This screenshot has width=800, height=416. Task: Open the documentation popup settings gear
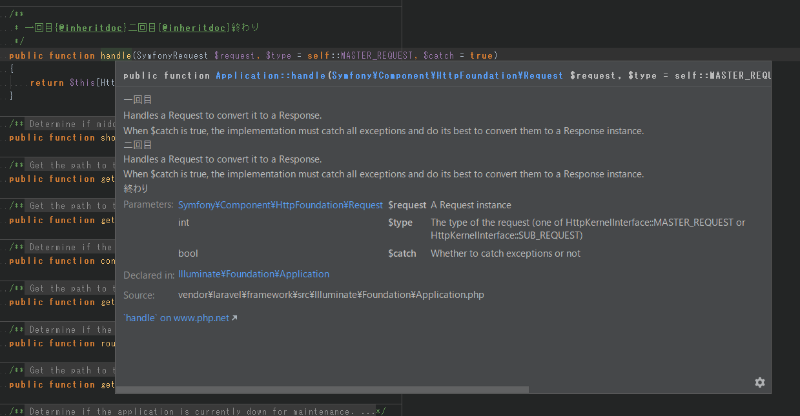[x=759, y=382]
